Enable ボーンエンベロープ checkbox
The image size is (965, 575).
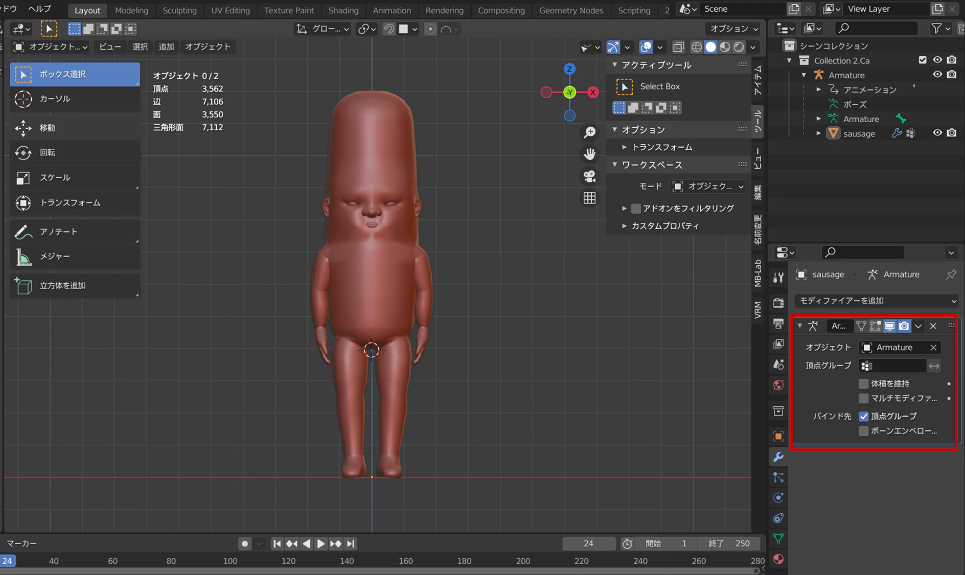(x=863, y=431)
